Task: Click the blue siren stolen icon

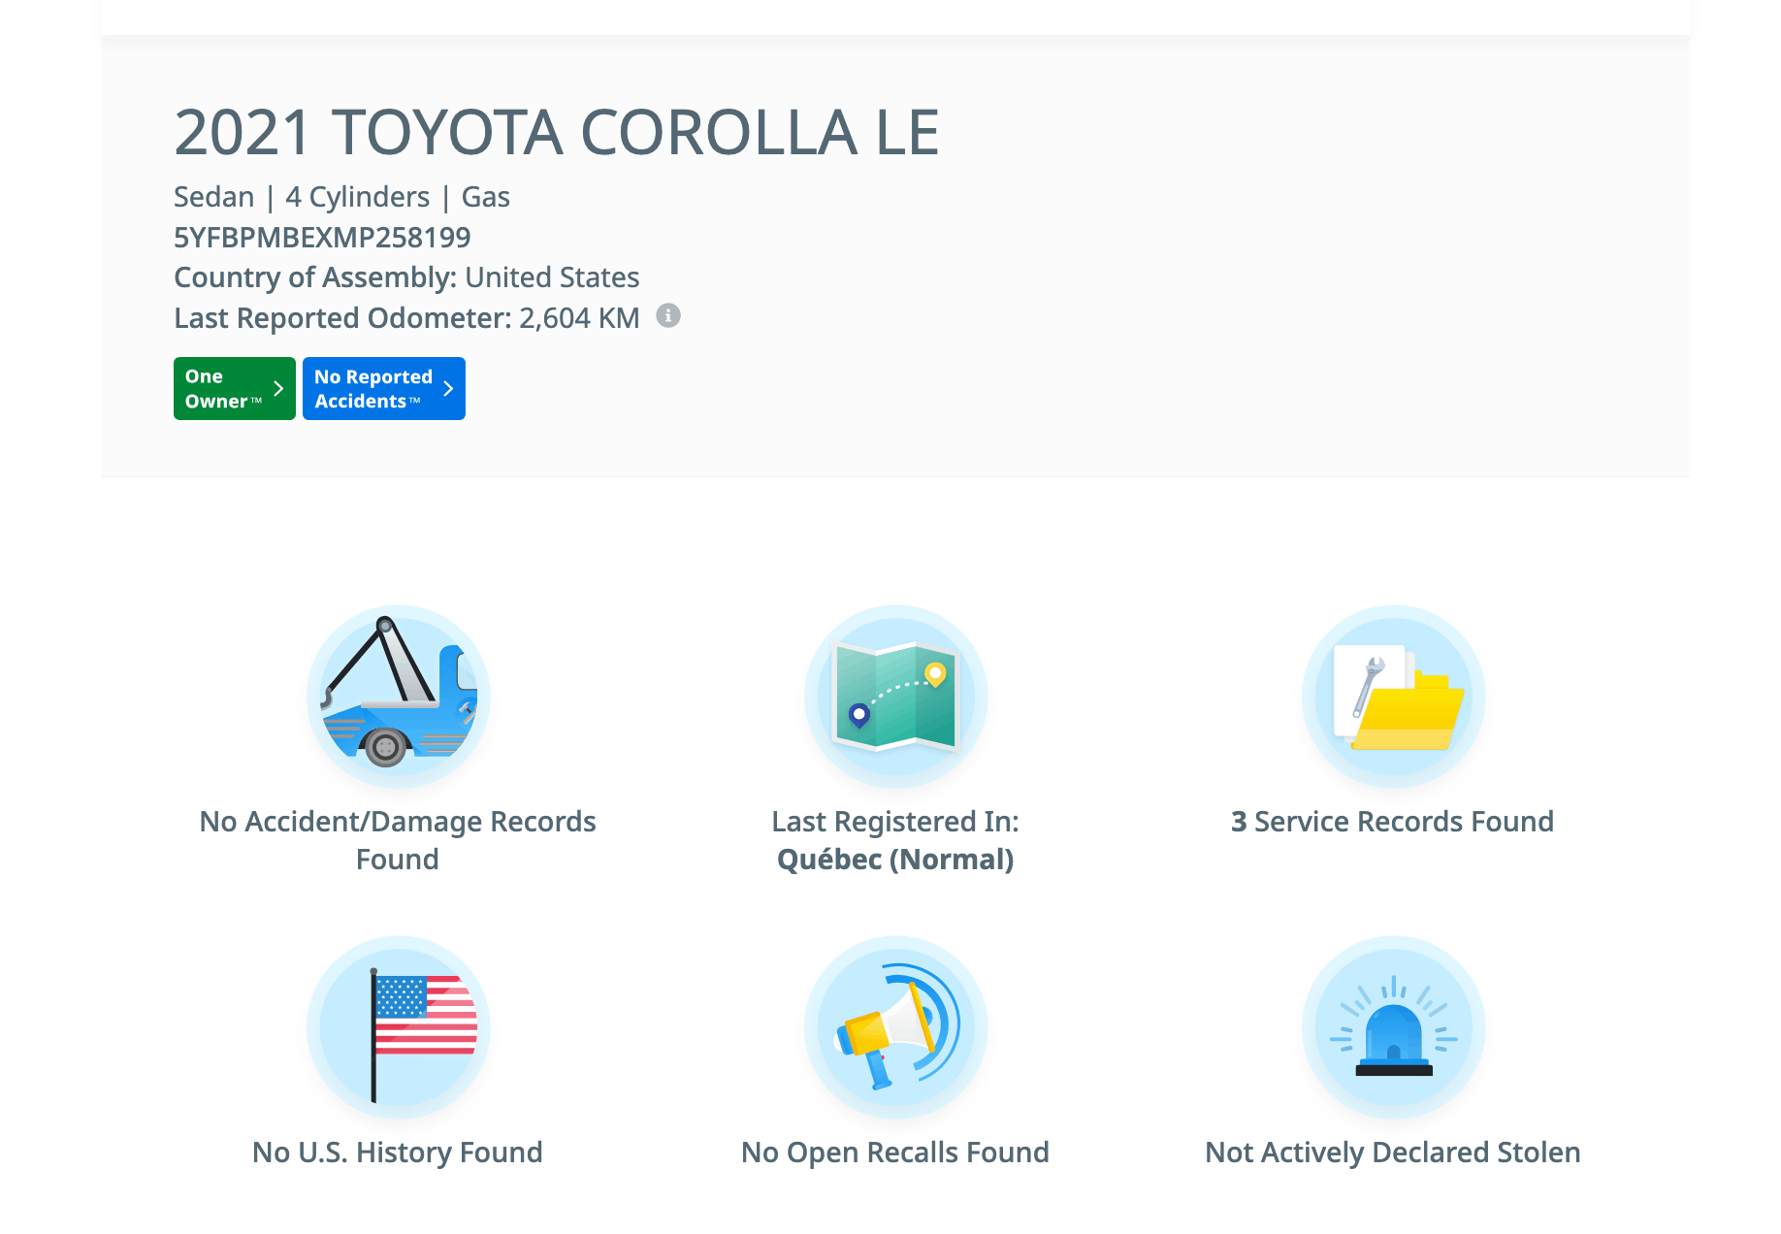Action: click(1393, 1027)
